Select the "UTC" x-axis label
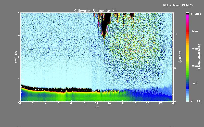 97,107
